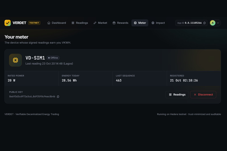Go to the Readings nav tab
Image resolution: width=227 pixels, height=151 pixels.
[80, 23]
